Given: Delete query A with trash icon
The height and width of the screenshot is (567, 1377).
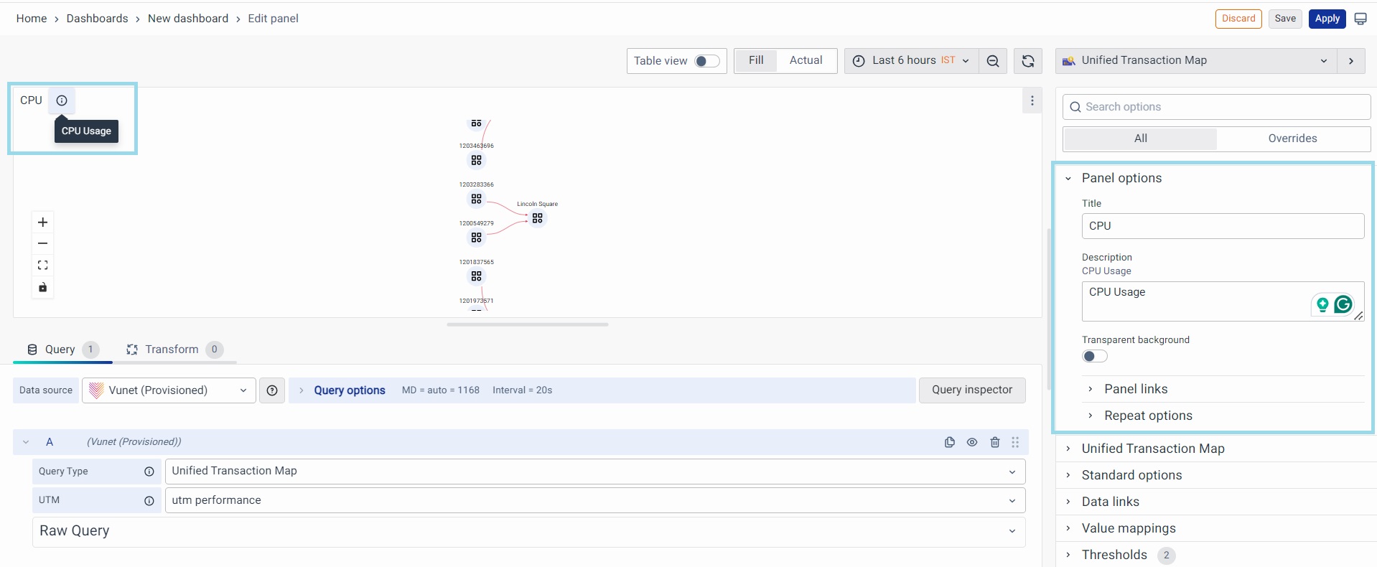Looking at the screenshot, I should point(994,442).
